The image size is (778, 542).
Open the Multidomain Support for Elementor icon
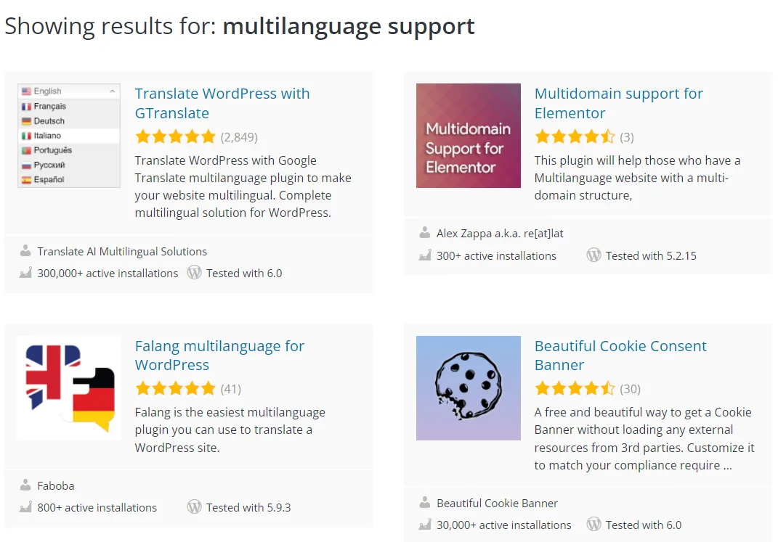(x=468, y=136)
